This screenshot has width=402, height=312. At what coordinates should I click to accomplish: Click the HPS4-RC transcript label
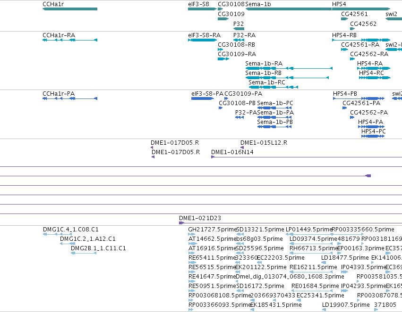click(x=371, y=73)
